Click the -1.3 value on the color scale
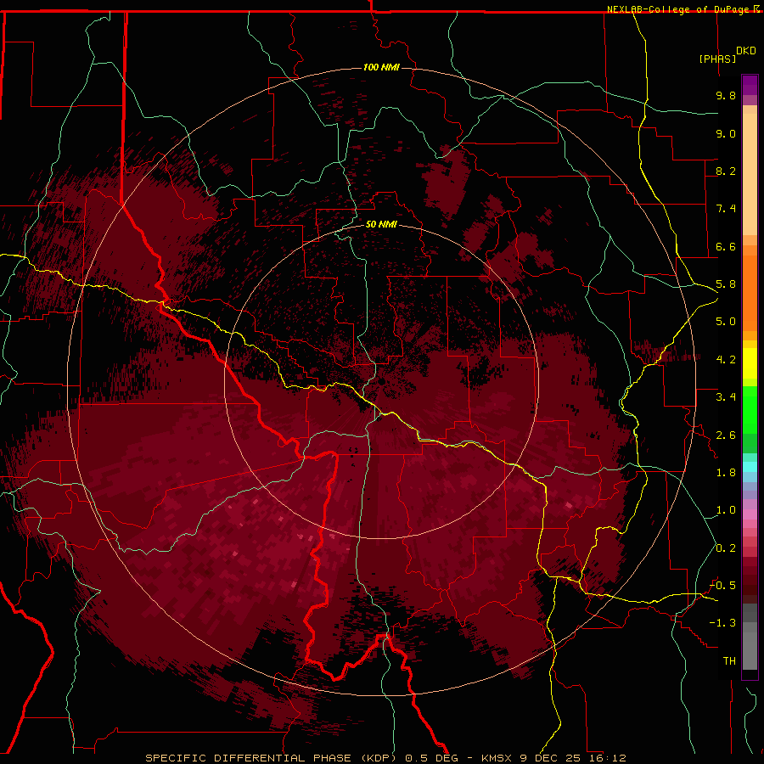The width and height of the screenshot is (764, 764). (722, 623)
